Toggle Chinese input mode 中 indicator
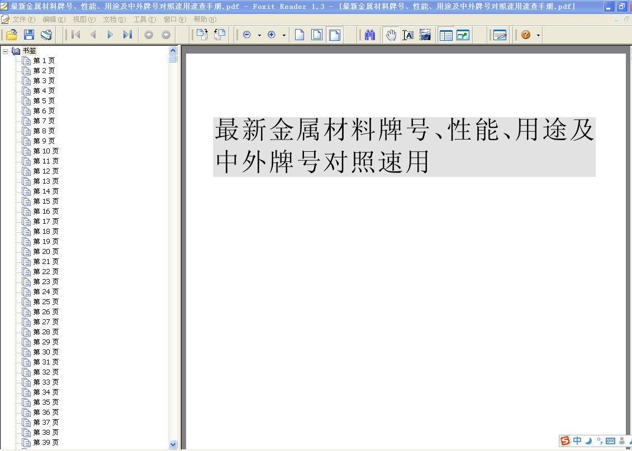The width and height of the screenshot is (632, 451). click(x=577, y=442)
